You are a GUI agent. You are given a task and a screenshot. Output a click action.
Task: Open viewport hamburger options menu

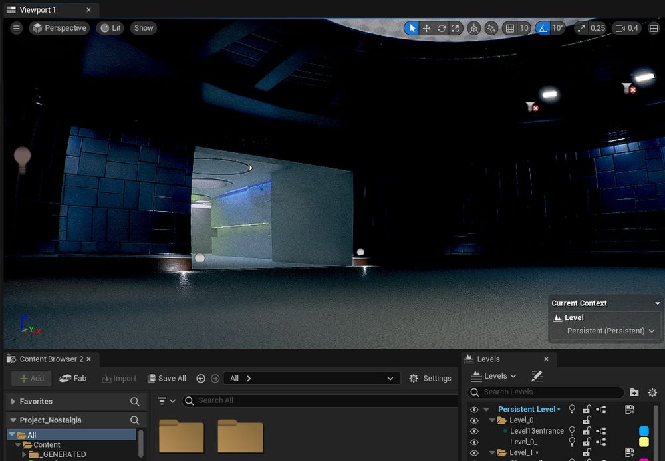(x=17, y=28)
